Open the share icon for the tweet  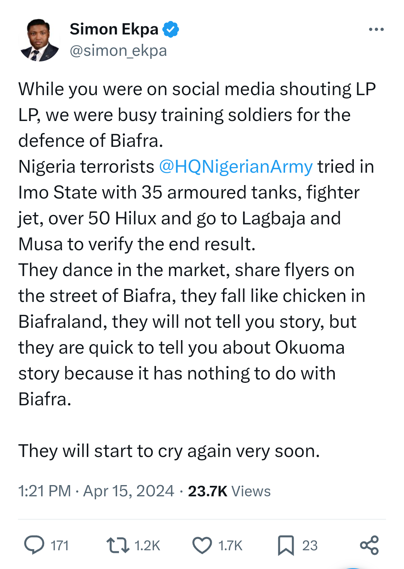(x=369, y=545)
